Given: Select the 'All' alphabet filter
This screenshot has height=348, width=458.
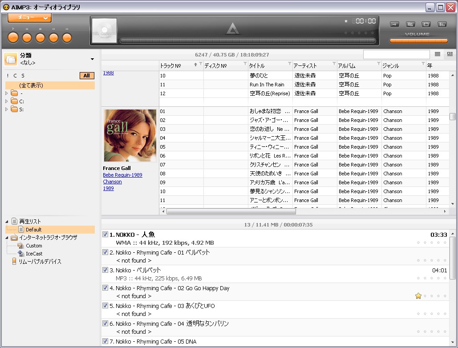Looking at the screenshot, I should [87, 76].
